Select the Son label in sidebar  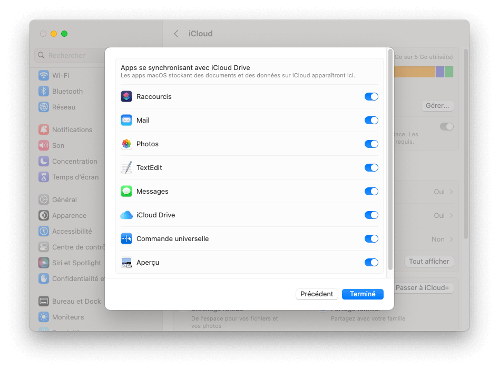58,146
